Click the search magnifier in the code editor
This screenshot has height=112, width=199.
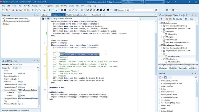pos(141,19)
